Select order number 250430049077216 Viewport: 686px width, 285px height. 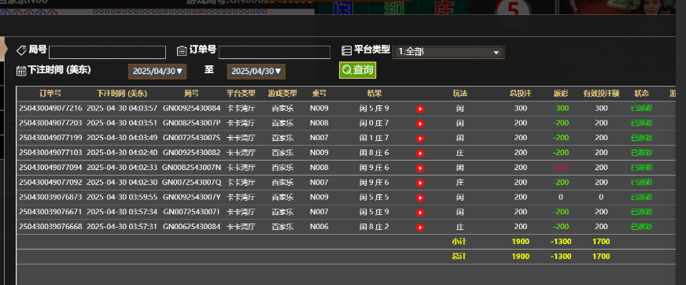pyautogui.click(x=50, y=108)
